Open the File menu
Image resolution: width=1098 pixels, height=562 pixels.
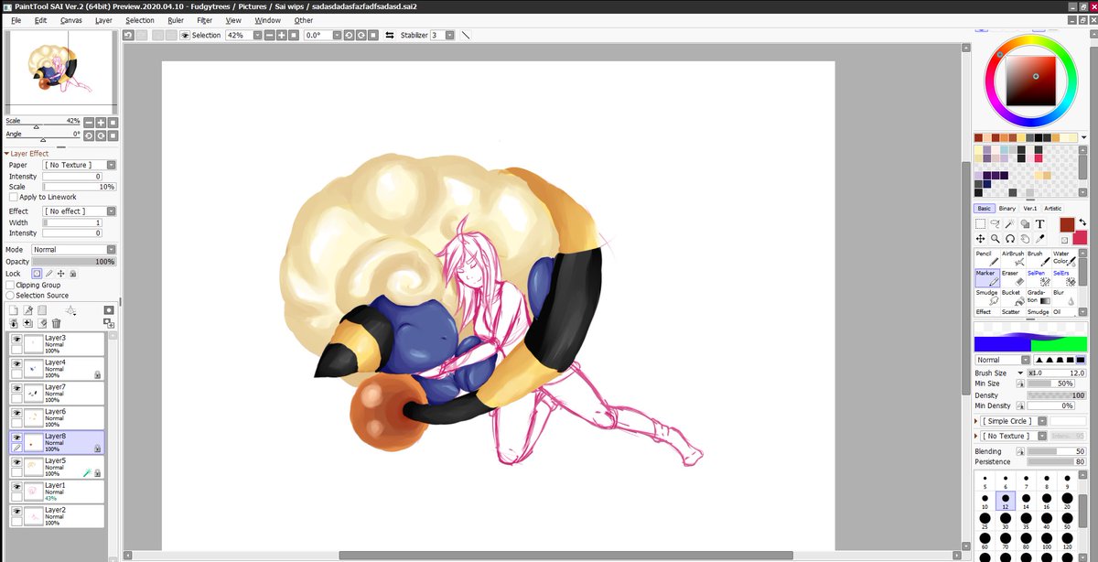pos(16,20)
